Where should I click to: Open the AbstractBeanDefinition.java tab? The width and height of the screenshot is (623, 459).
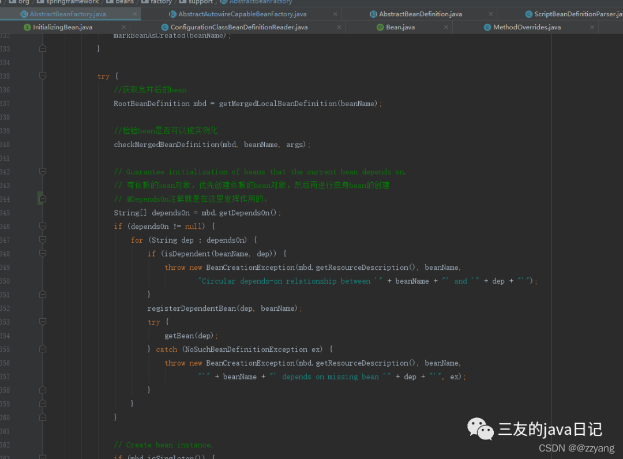[x=420, y=14]
